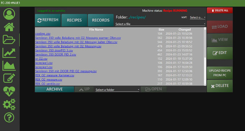Click the file list scrollbar thumb
The height and width of the screenshot is (131, 245).
pos(205,43)
